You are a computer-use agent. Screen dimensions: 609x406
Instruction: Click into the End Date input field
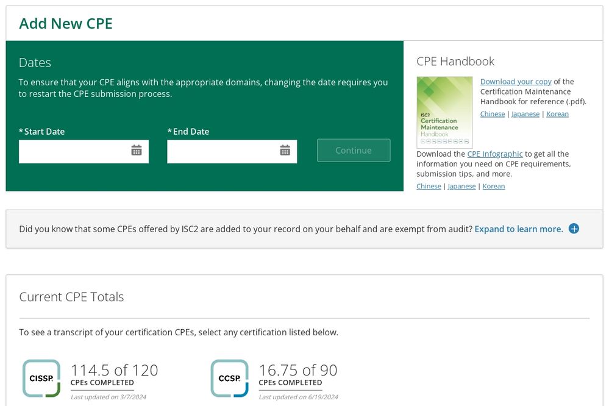point(221,151)
